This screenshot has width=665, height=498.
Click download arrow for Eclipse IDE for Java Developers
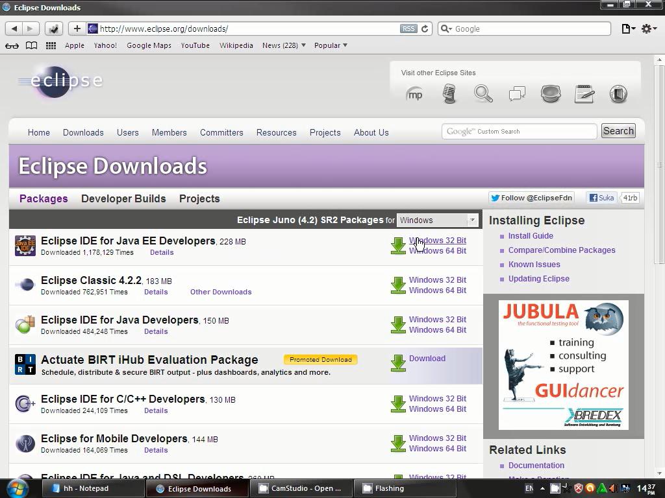(398, 325)
